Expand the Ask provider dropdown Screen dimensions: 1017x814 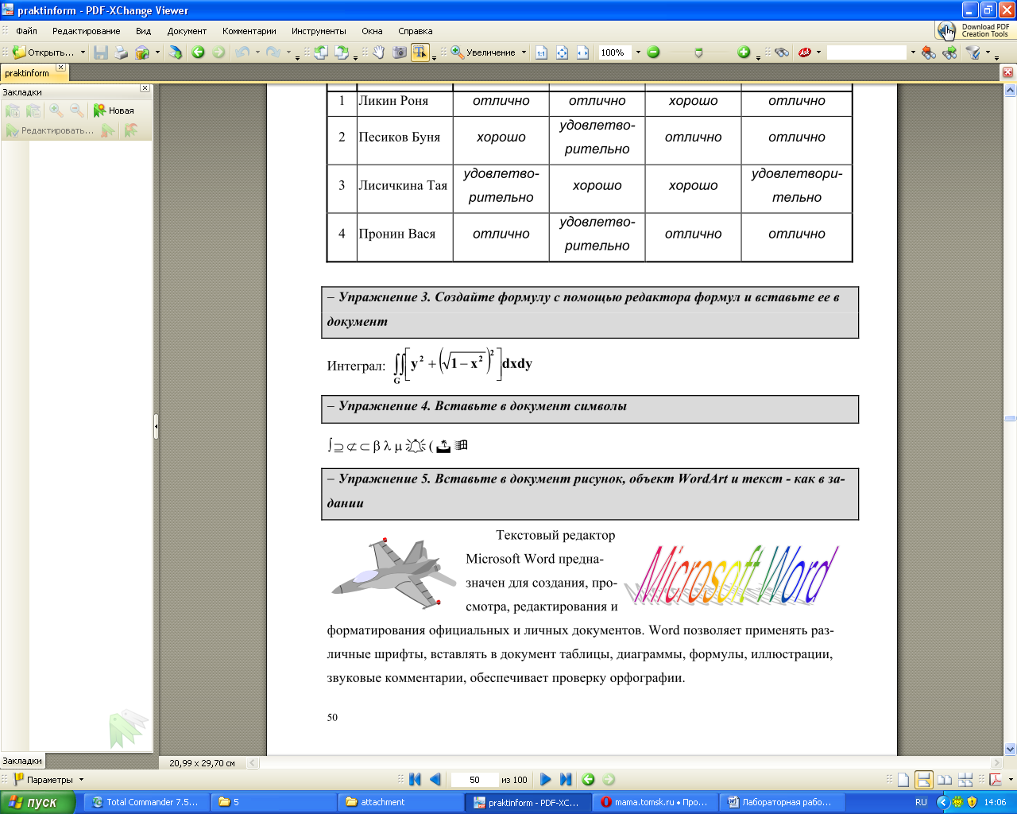818,52
